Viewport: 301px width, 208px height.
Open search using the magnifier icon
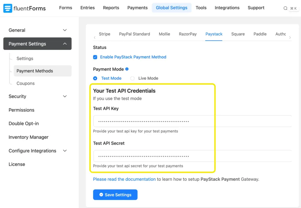coord(285,8)
